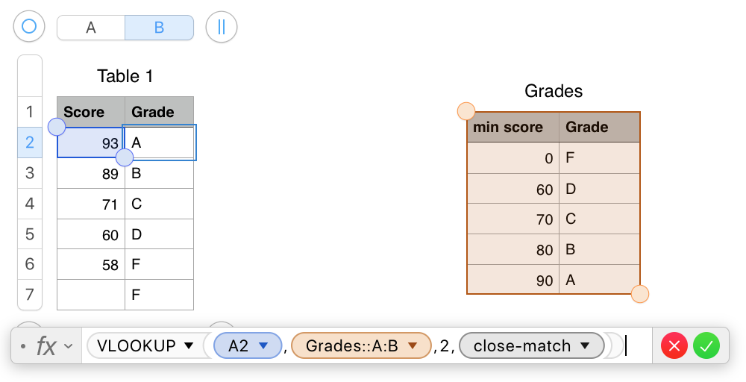Click the column resize handle with bars
Image resolution: width=746 pixels, height=382 pixels.
point(222,27)
